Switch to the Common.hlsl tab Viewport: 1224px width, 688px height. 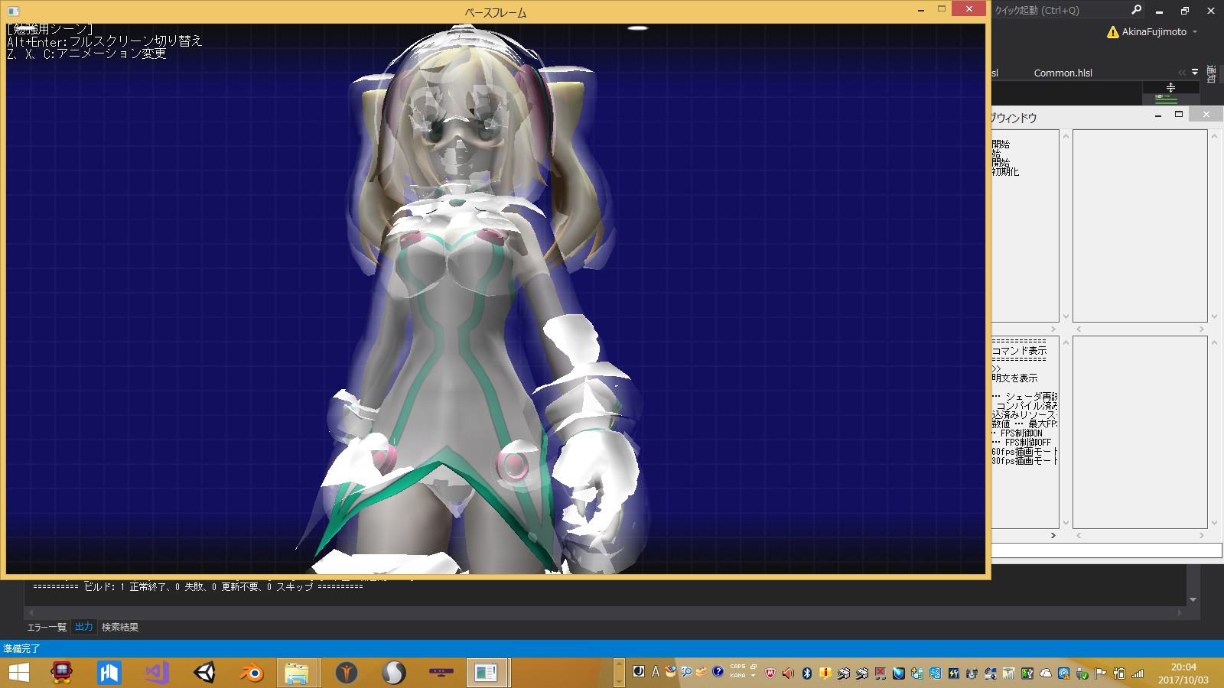(x=1063, y=73)
